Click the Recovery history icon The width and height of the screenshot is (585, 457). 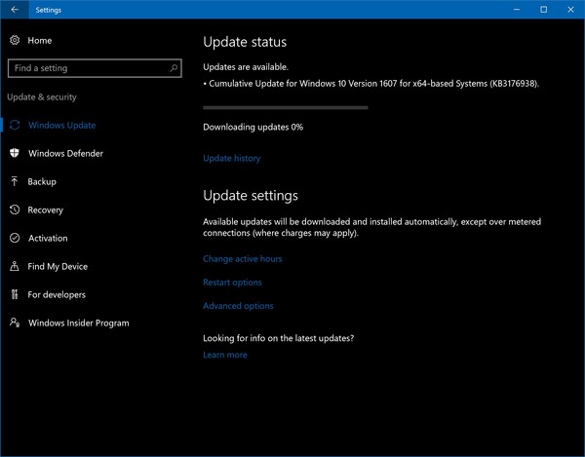(15, 209)
